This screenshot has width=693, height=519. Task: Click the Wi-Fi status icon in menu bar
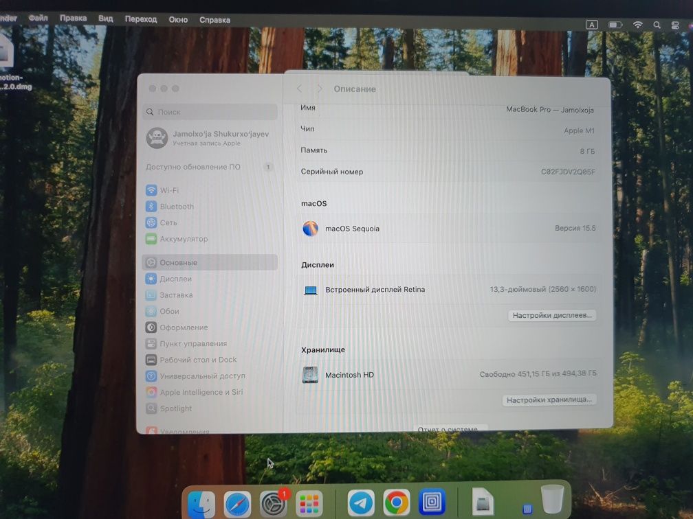click(x=638, y=25)
